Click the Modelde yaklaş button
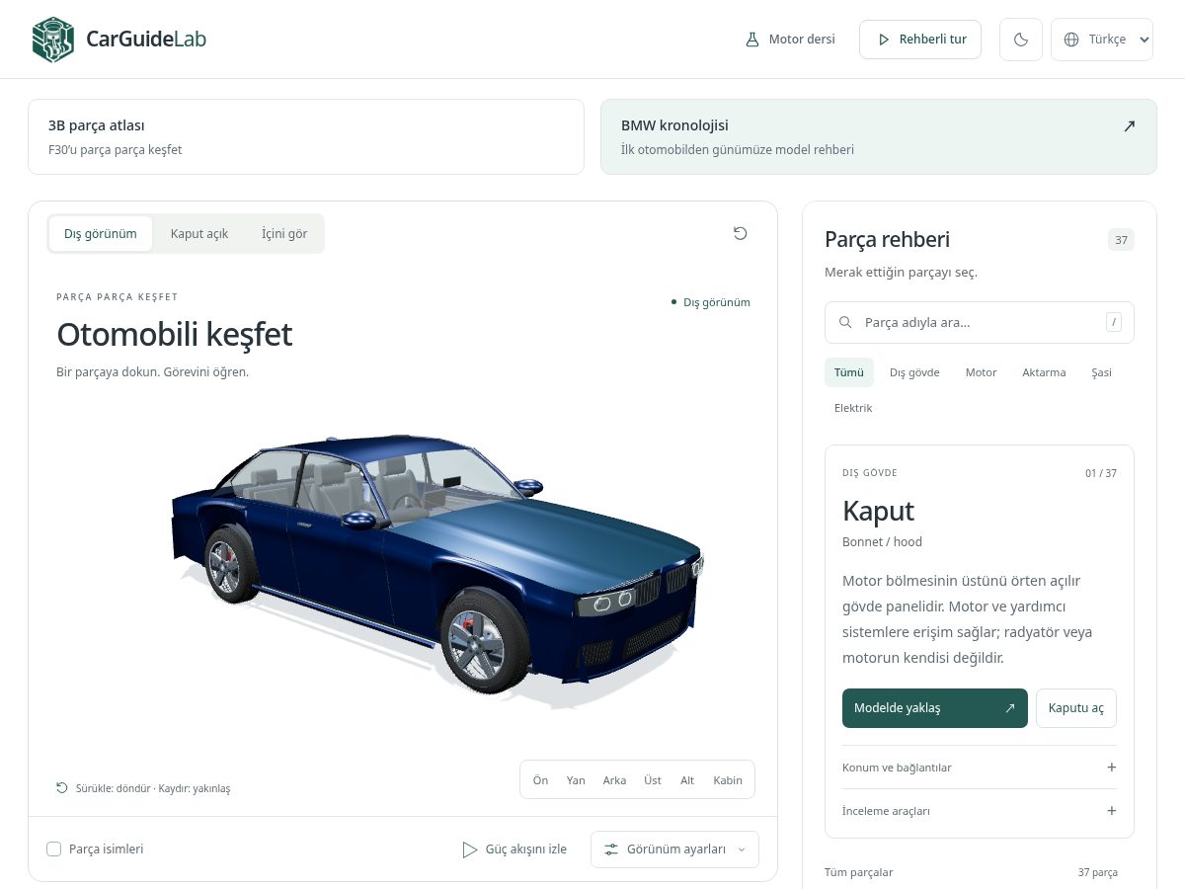Screen dimensions: 1185x889 pyautogui.click(x=935, y=708)
